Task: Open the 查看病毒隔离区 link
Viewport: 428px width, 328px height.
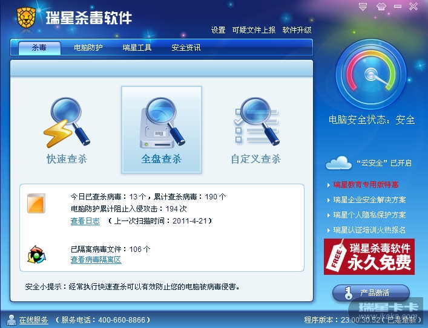Action: click(x=96, y=260)
